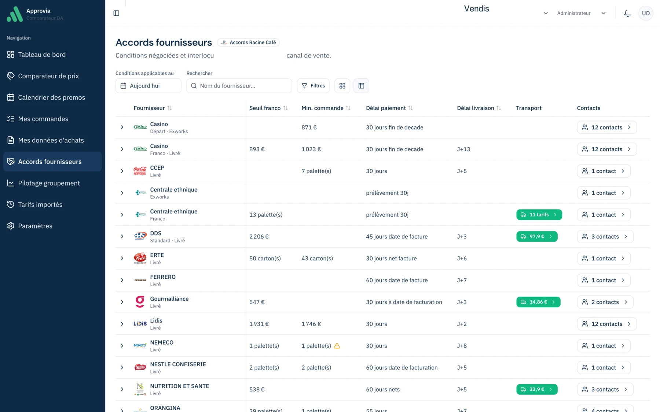This screenshot has height=412, width=660.
Task: Select Accords fournisseurs in sidebar
Action: [52, 162]
